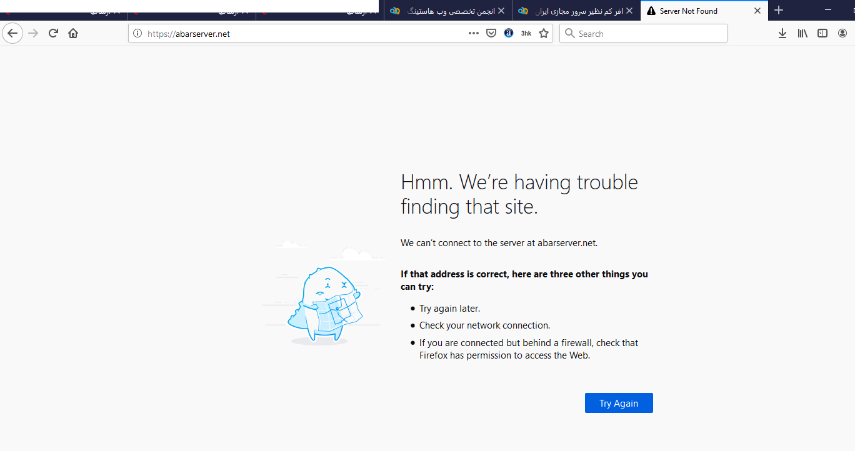Close the Server Not Found tab
This screenshot has width=855, height=451.
tap(757, 11)
